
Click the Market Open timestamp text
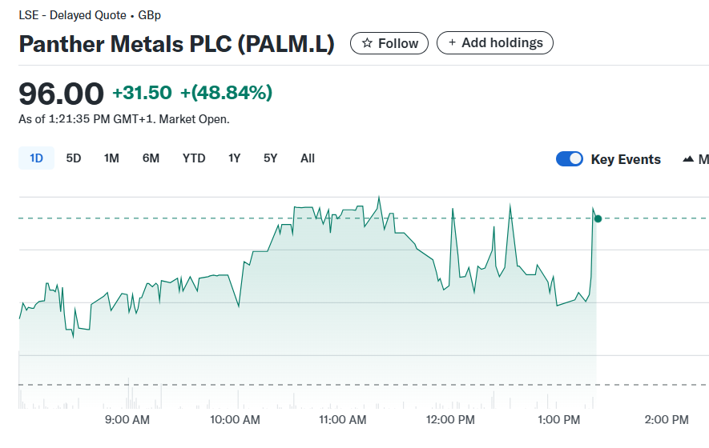point(124,119)
